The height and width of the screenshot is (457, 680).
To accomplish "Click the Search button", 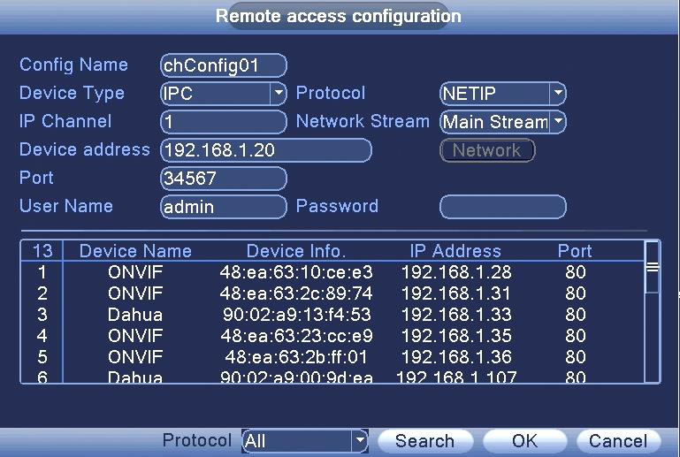I will [x=425, y=441].
